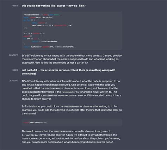This screenshot has height=150, width=167.
Task: Click the reply beginning 'It's difficult to say what's wrong'
Action: (x=72, y=59)
